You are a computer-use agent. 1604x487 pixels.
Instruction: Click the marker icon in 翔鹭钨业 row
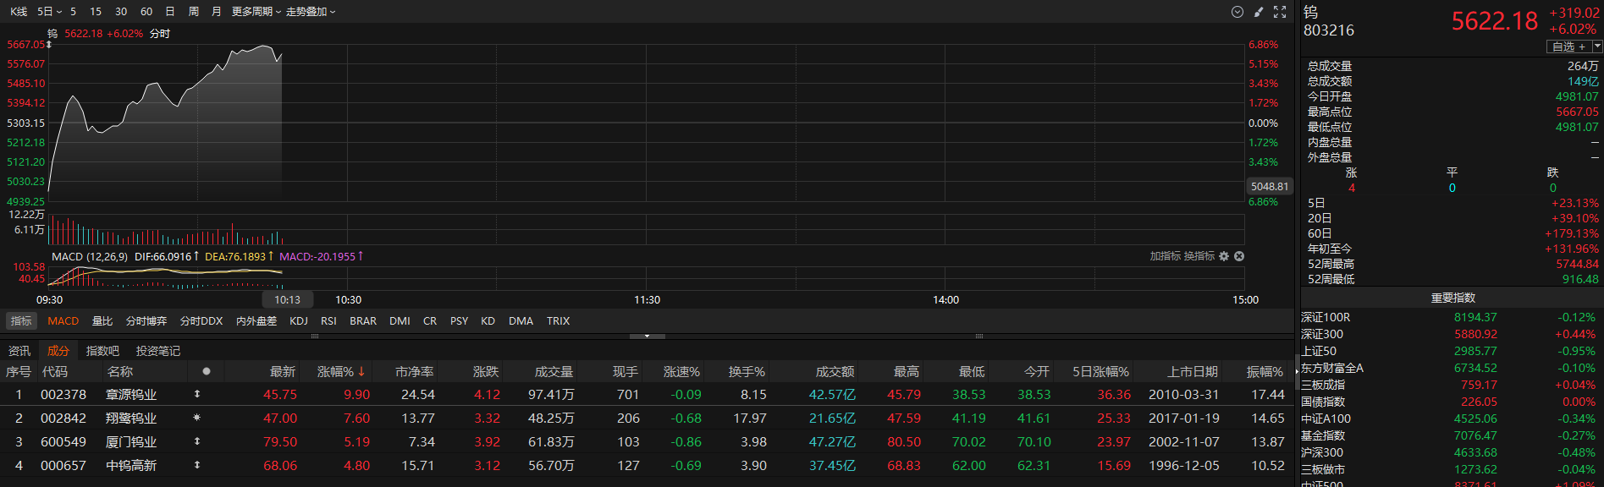tap(197, 419)
